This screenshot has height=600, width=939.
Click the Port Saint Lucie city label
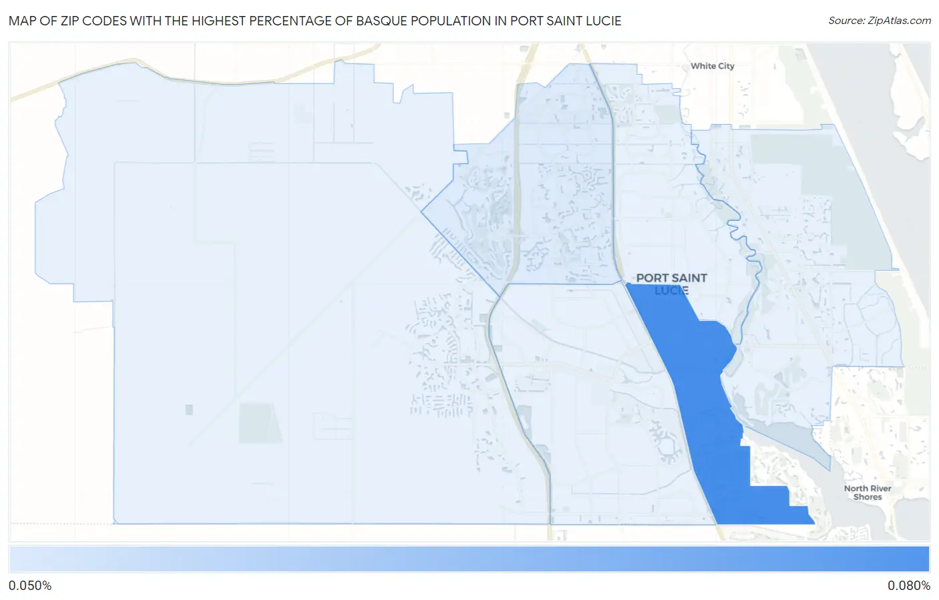pos(671,284)
